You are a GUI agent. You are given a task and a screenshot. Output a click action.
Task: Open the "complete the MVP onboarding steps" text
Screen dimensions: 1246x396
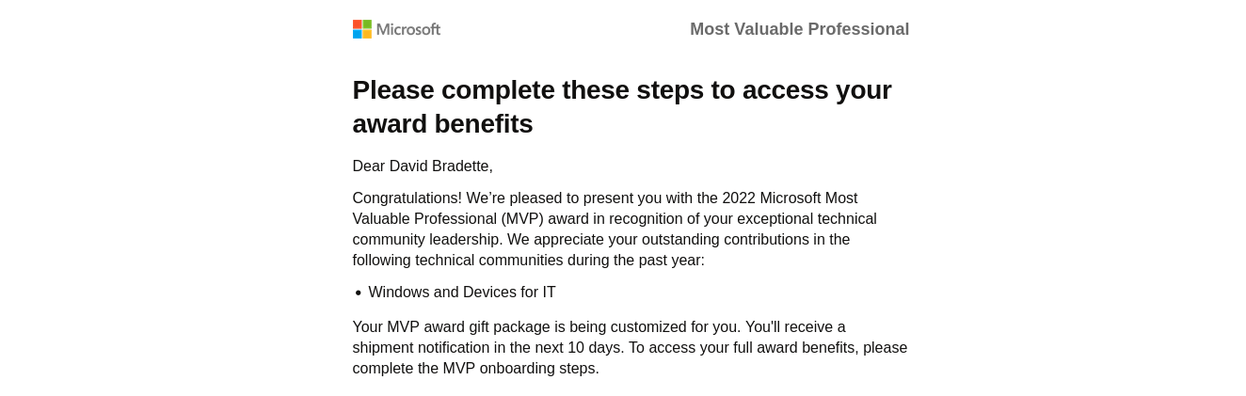(x=476, y=369)
